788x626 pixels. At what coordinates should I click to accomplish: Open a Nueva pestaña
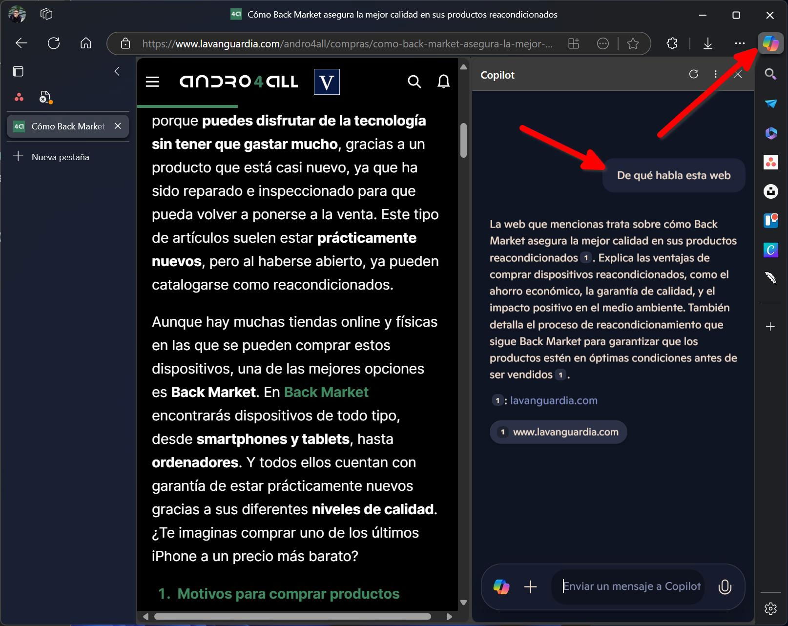(x=51, y=157)
